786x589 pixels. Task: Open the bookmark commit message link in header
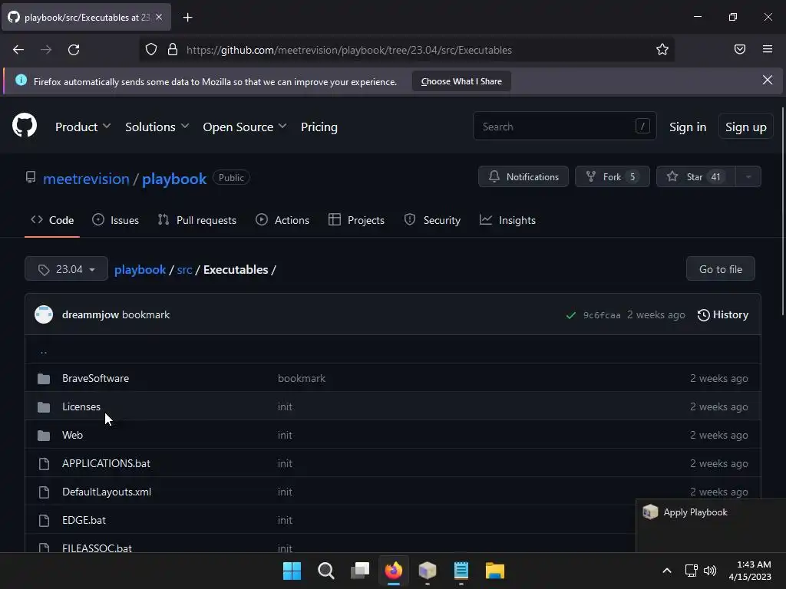[146, 314]
